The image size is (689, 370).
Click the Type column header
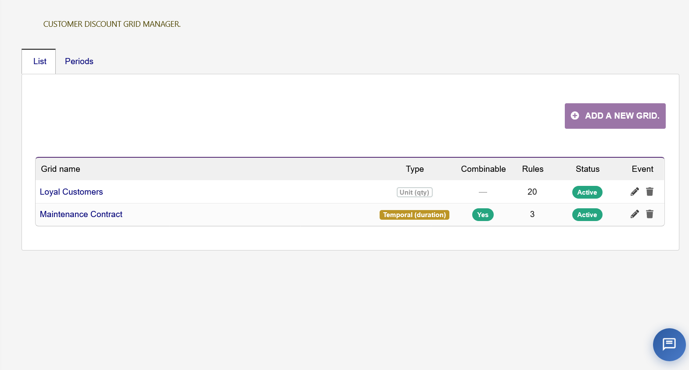[415, 169]
